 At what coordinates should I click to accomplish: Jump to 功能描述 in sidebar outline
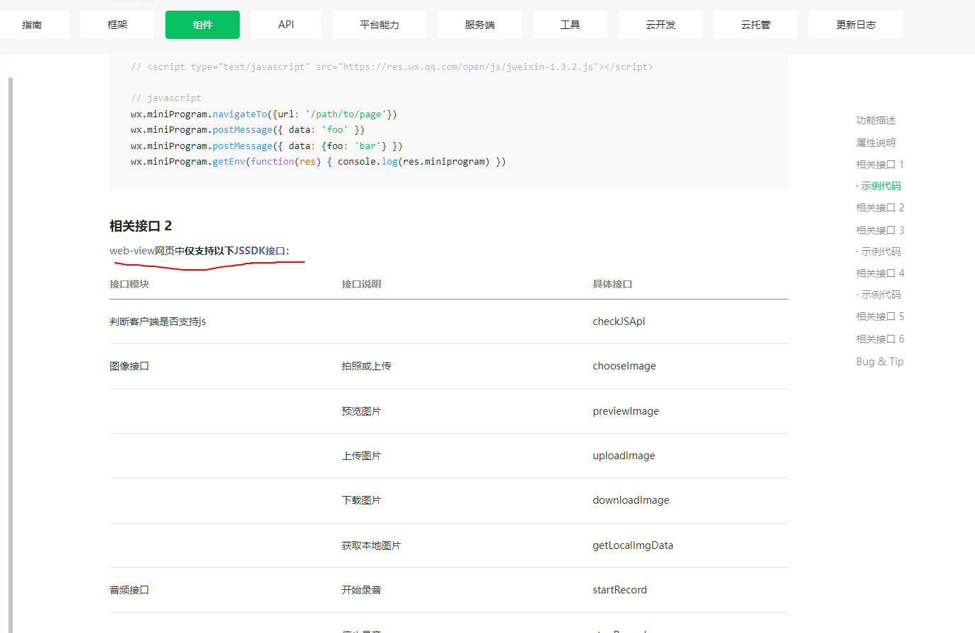pyautogui.click(x=876, y=120)
